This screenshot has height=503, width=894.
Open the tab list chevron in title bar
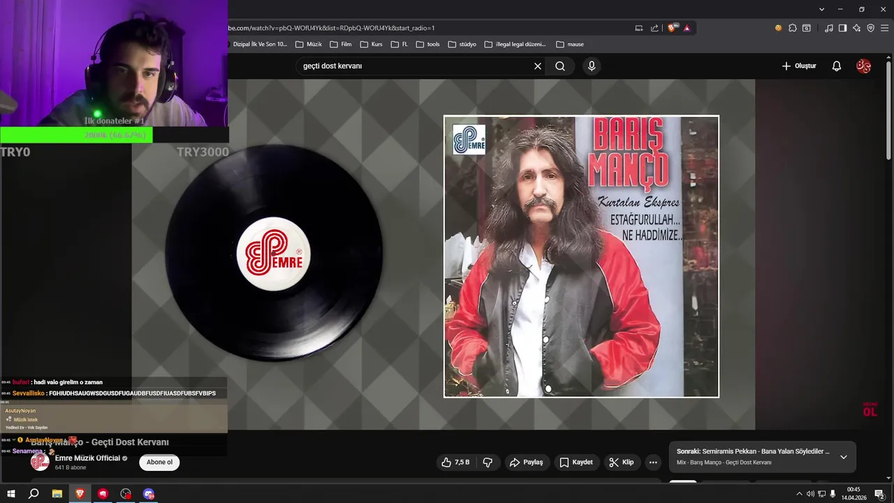(822, 9)
